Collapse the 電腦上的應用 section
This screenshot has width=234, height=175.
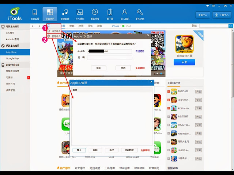pos(15,27)
